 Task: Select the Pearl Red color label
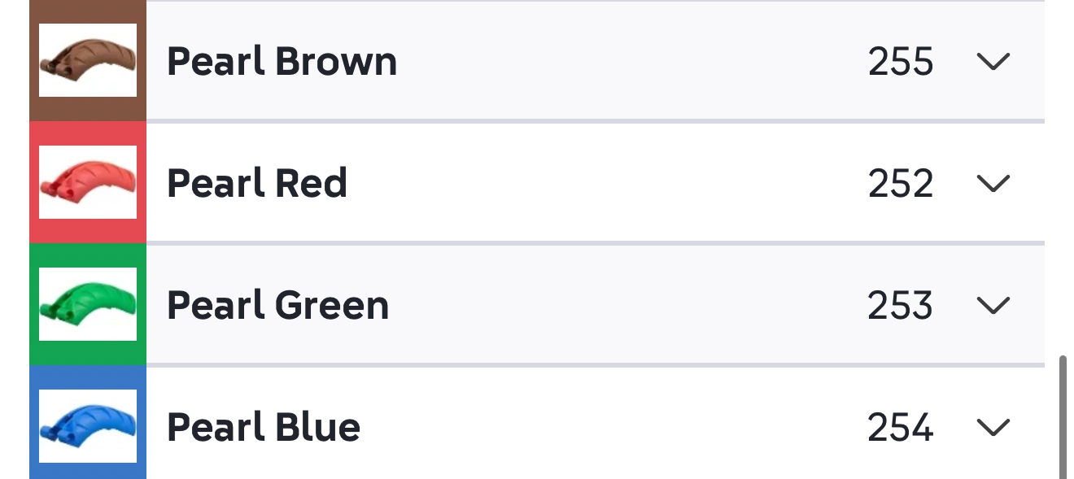tap(257, 184)
